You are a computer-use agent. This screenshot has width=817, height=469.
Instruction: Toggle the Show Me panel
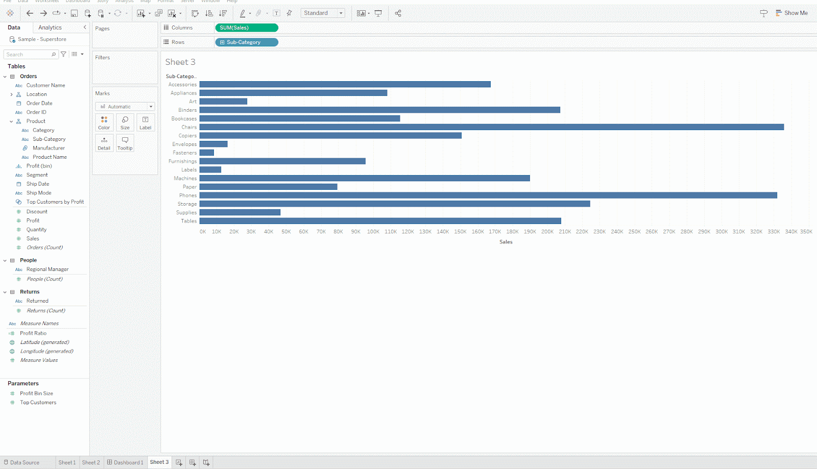click(791, 13)
